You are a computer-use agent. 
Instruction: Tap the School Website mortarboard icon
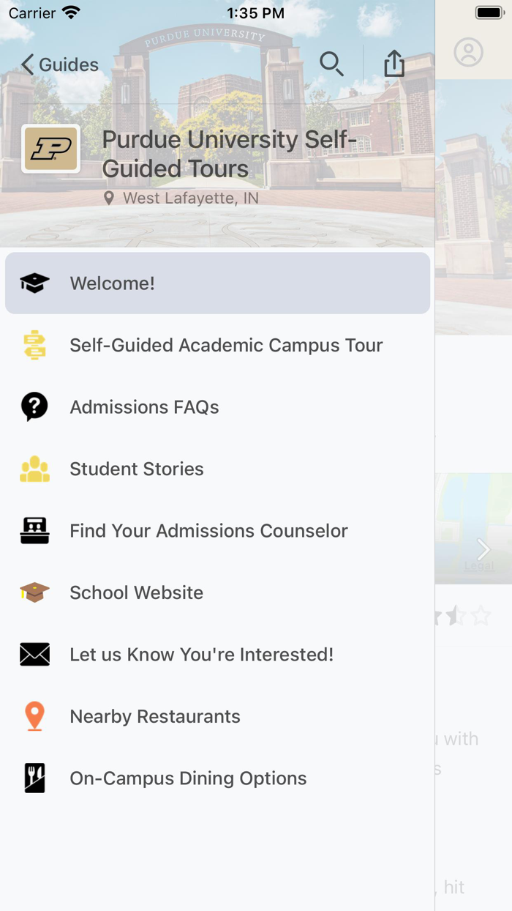pyautogui.click(x=33, y=592)
